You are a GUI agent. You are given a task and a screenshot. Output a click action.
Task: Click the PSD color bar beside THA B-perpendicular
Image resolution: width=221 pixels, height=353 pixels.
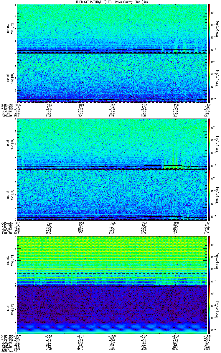click(210, 29)
